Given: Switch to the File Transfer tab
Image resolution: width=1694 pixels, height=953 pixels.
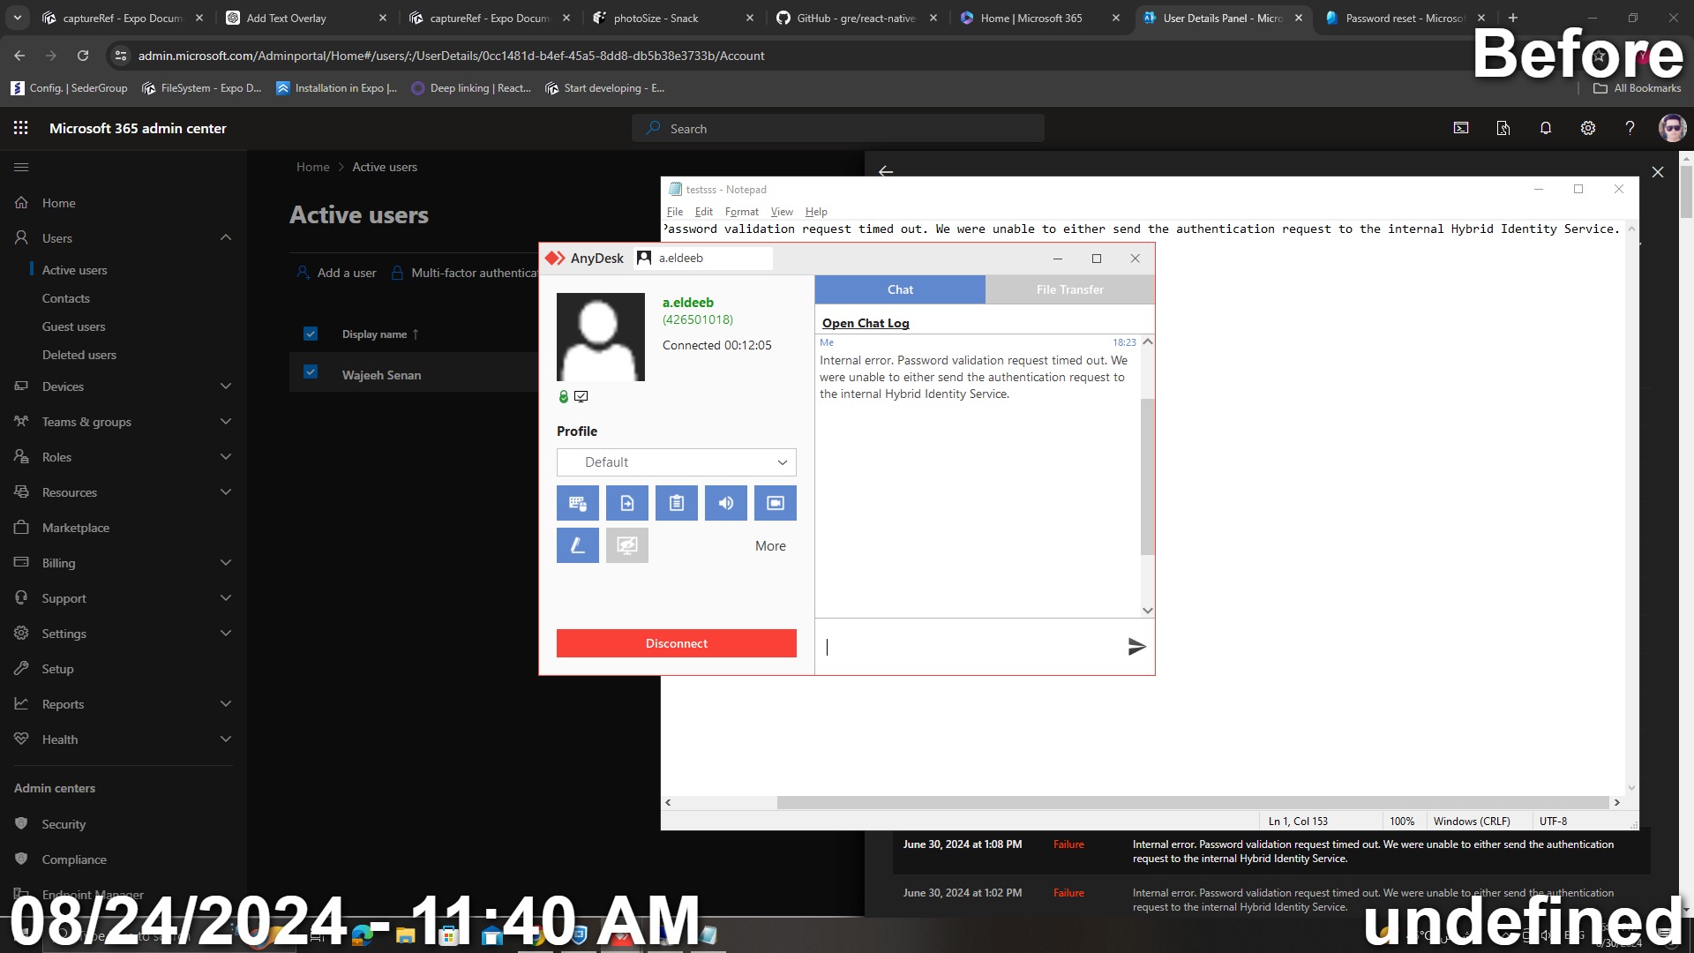Looking at the screenshot, I should click(x=1069, y=289).
